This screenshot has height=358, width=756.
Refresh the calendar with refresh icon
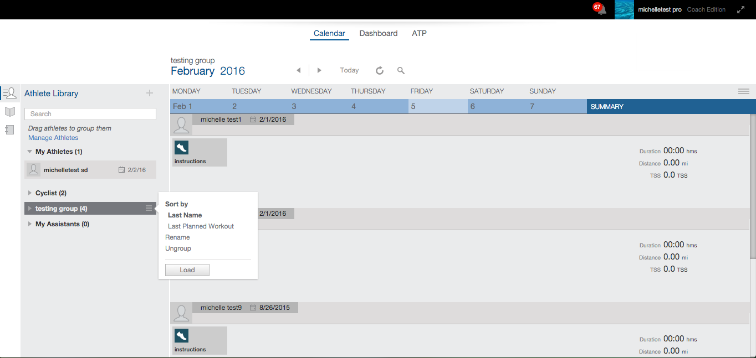[x=380, y=70]
